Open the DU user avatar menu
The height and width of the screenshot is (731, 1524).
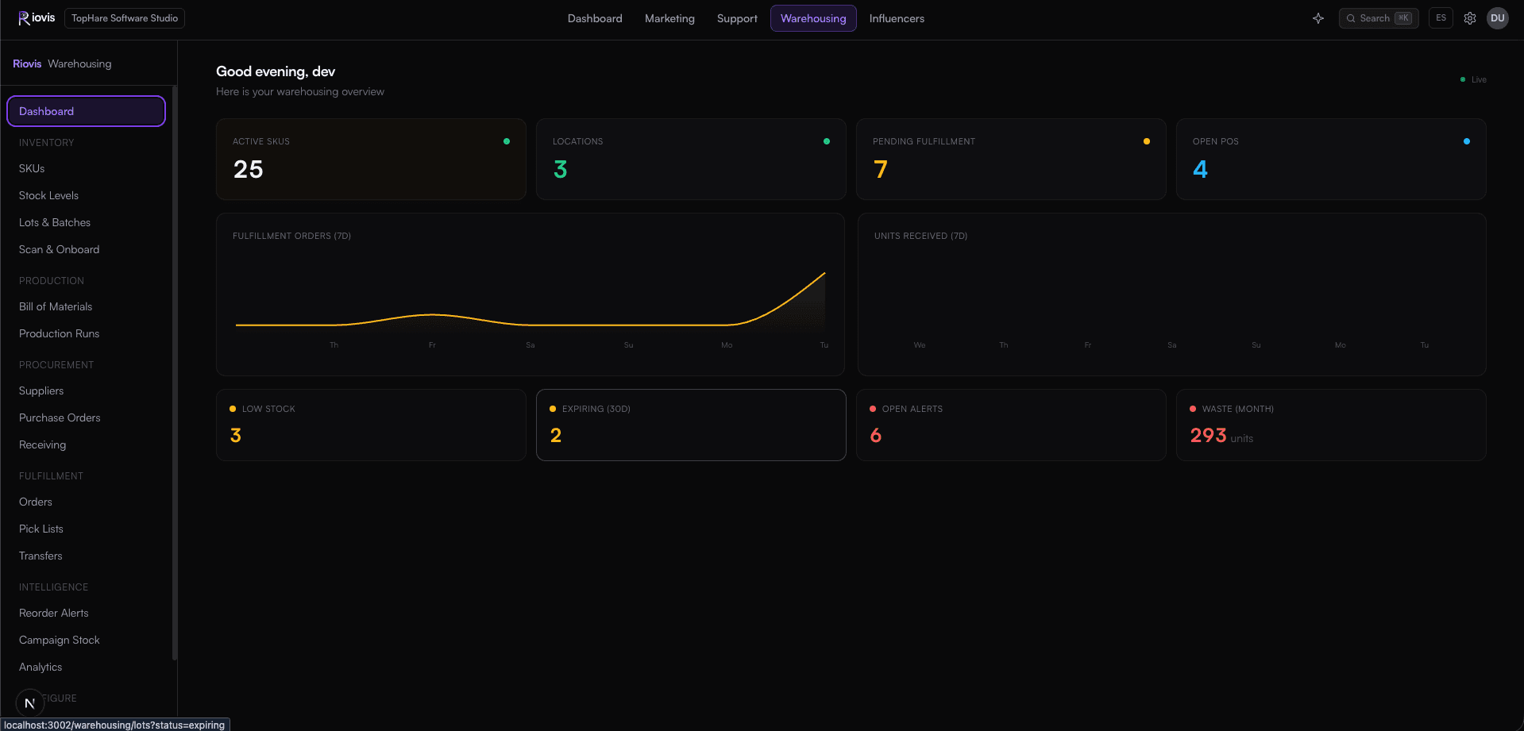click(1498, 18)
